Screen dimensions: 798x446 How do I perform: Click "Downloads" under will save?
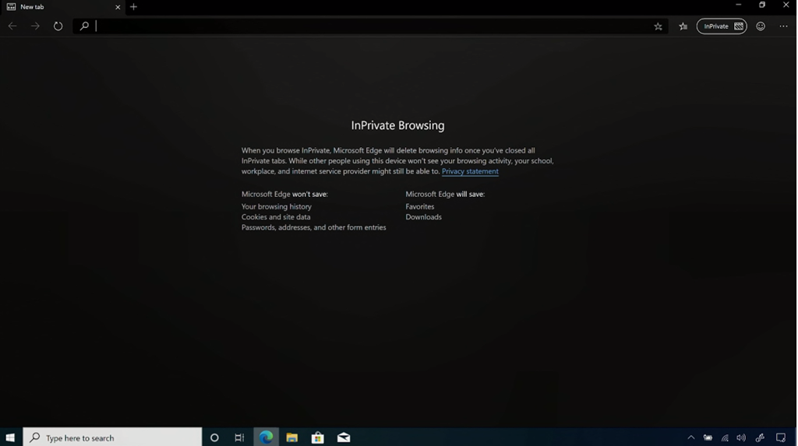pyautogui.click(x=423, y=217)
